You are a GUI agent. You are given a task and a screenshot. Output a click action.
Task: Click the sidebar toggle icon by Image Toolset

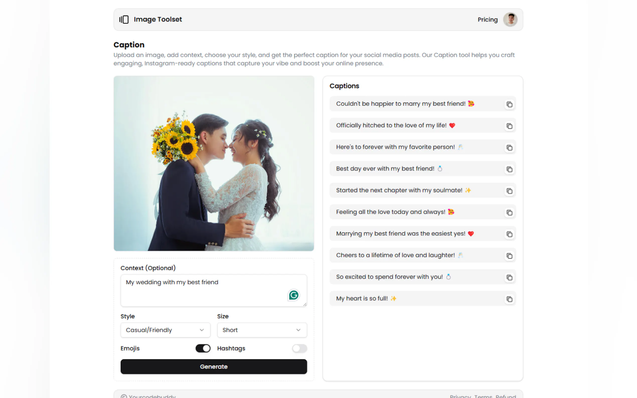pyautogui.click(x=124, y=20)
